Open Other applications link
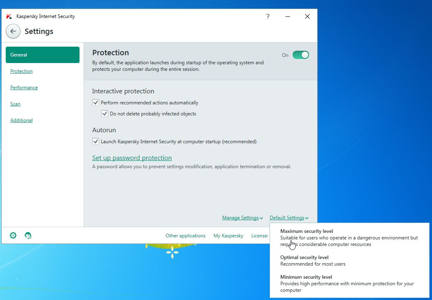 pyautogui.click(x=185, y=236)
